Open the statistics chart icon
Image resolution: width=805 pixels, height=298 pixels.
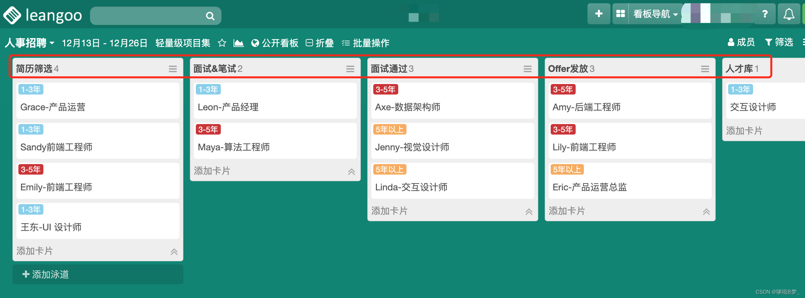pos(239,43)
